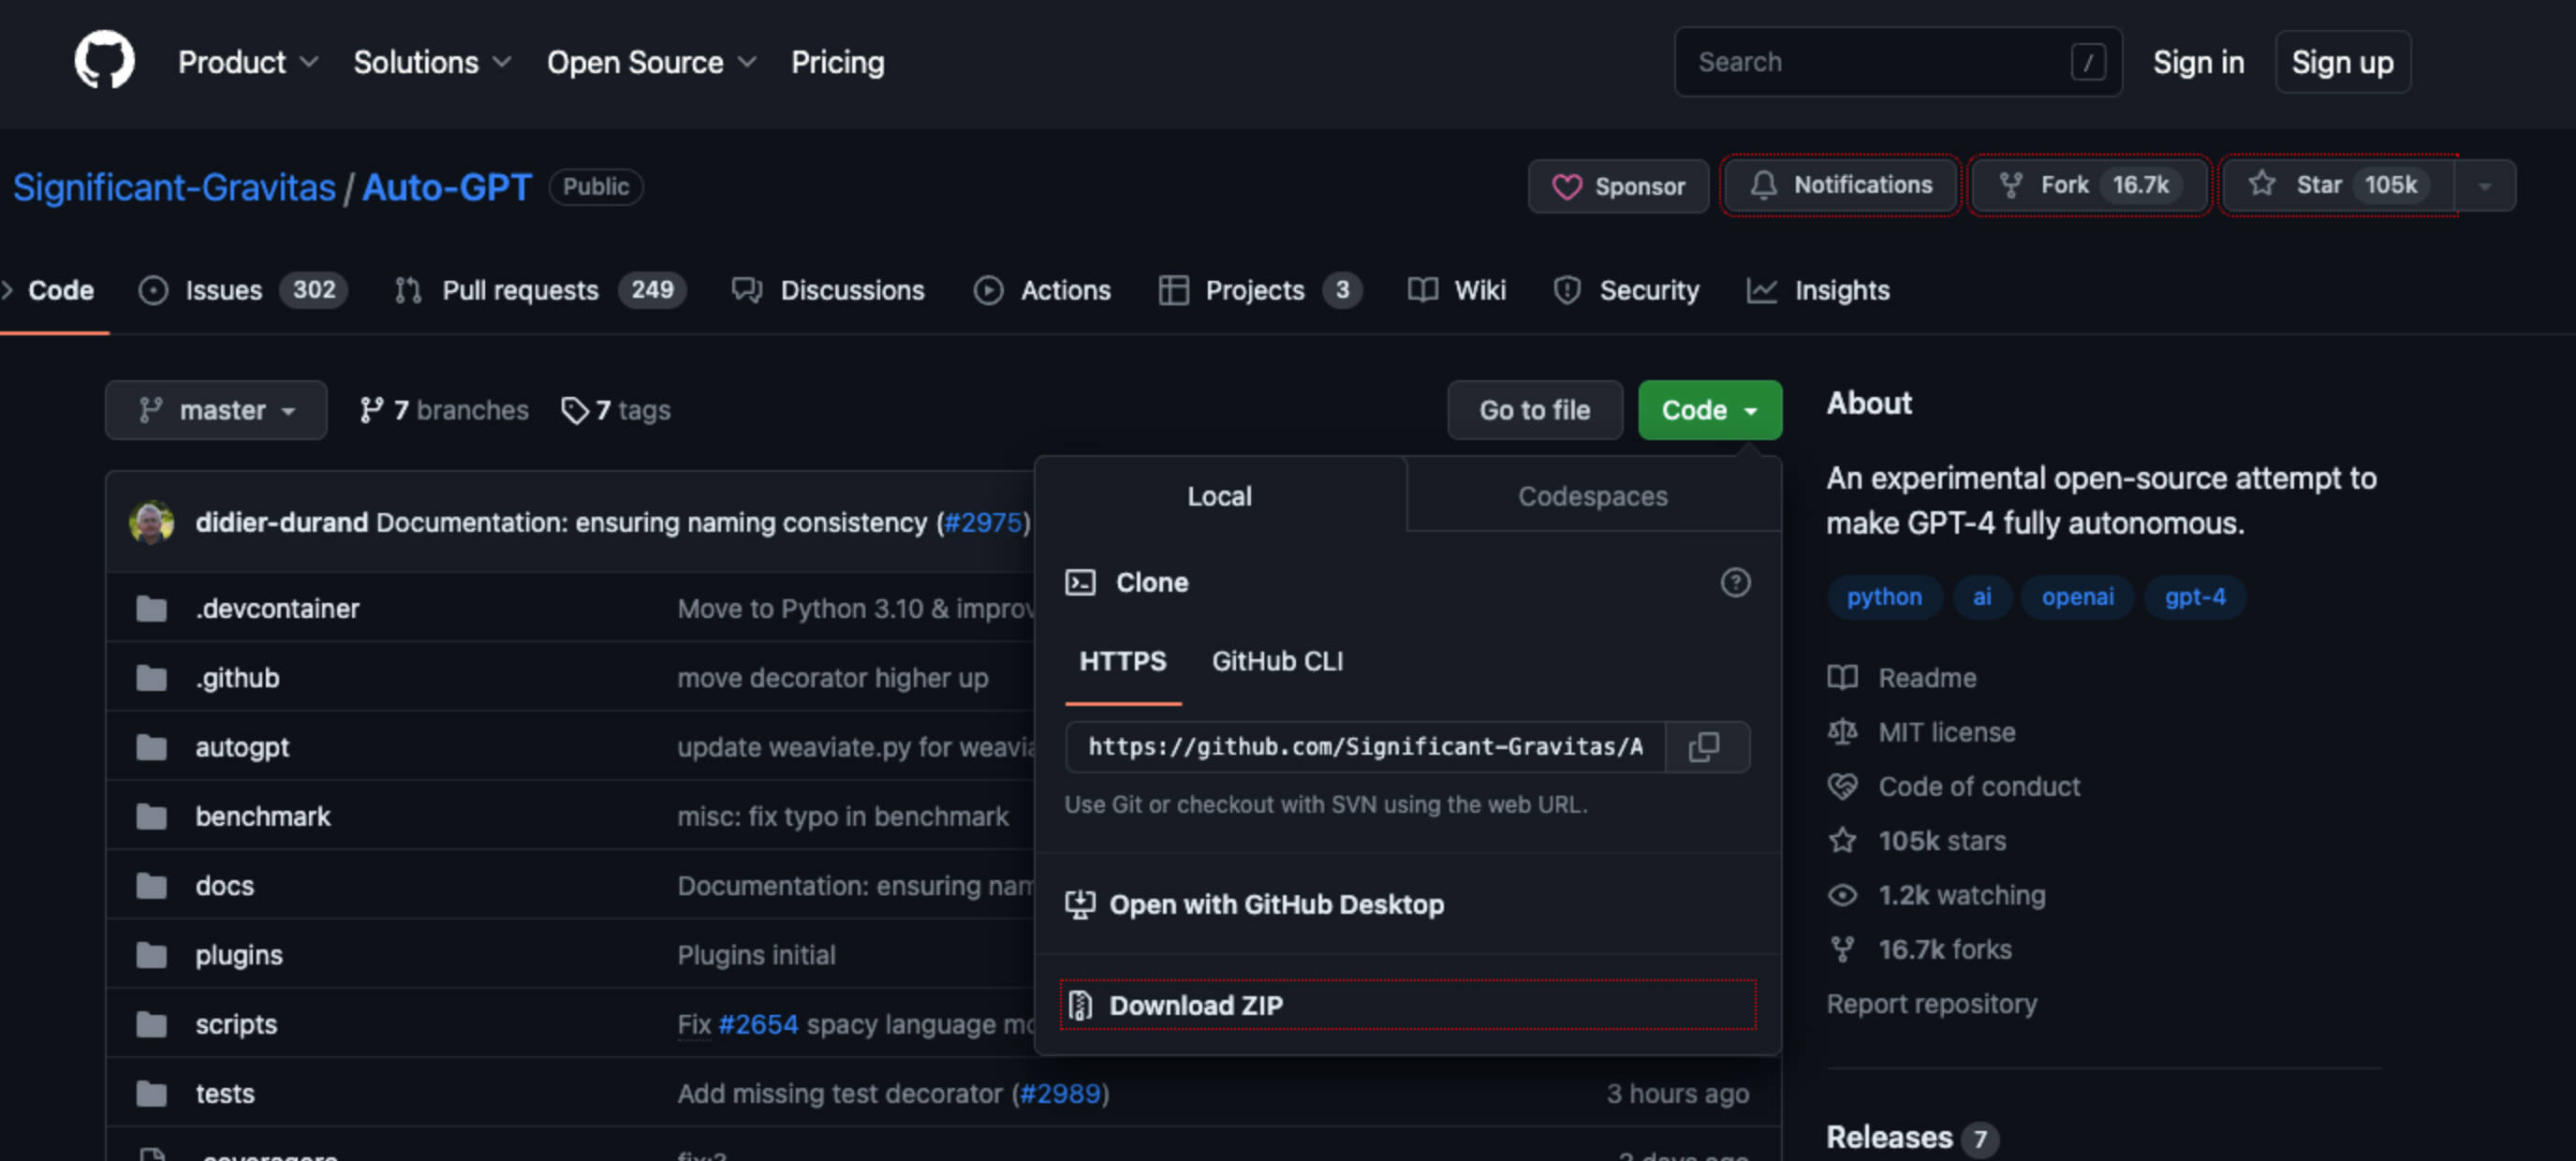Toggle the green Code dropdown button
The width and height of the screenshot is (2576, 1161).
click(x=1709, y=410)
